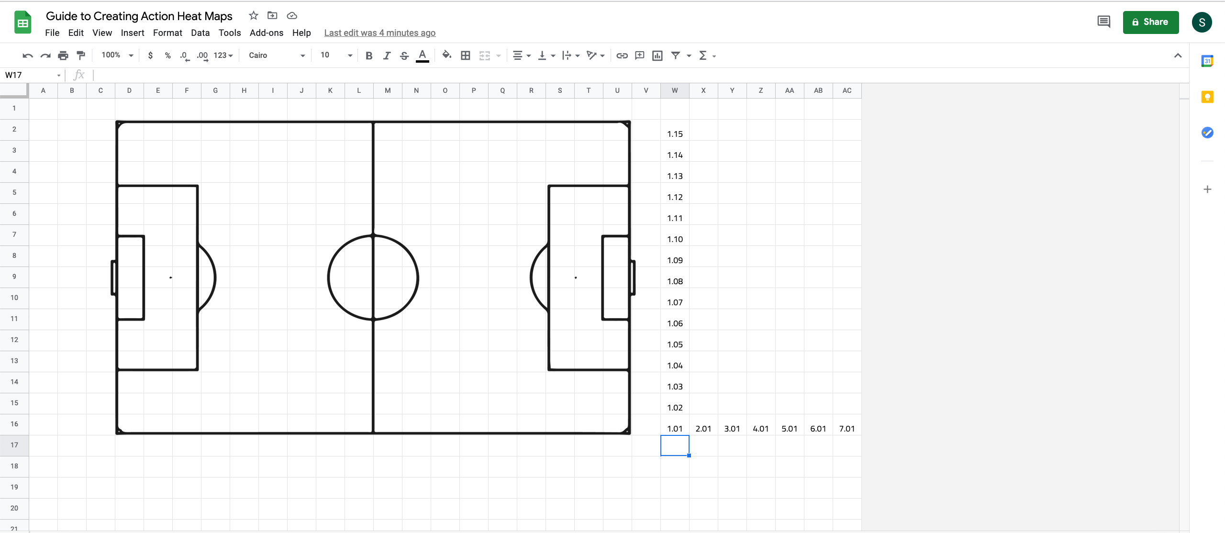Click the Print icon
This screenshot has width=1225, height=533.
tap(63, 56)
